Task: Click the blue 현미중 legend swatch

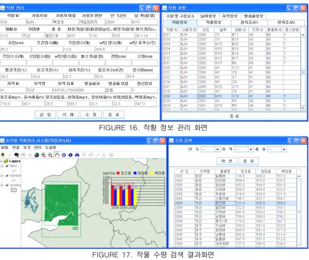Action: pyautogui.click(x=135, y=173)
